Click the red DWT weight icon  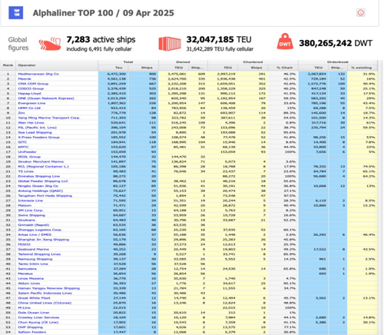click(285, 41)
